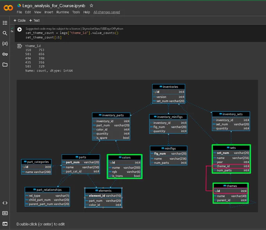Click the parts table header

81,157
